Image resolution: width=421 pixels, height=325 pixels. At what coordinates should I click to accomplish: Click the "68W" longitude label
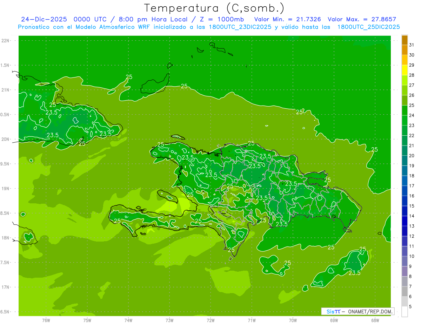(375, 320)
